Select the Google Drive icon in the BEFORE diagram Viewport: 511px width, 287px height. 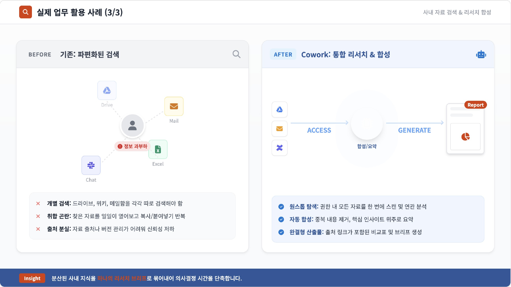[x=107, y=90]
